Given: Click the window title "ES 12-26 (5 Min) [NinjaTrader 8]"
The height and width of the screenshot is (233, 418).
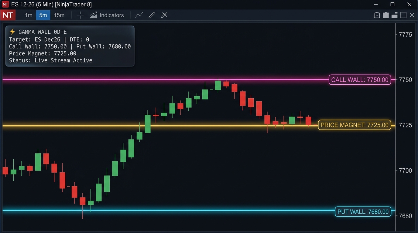Looking at the screenshot, I should coord(51,5).
